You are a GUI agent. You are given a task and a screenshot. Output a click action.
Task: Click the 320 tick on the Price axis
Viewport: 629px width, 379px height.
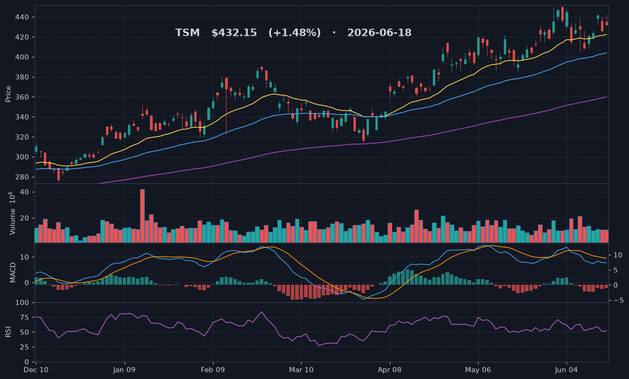(23, 137)
